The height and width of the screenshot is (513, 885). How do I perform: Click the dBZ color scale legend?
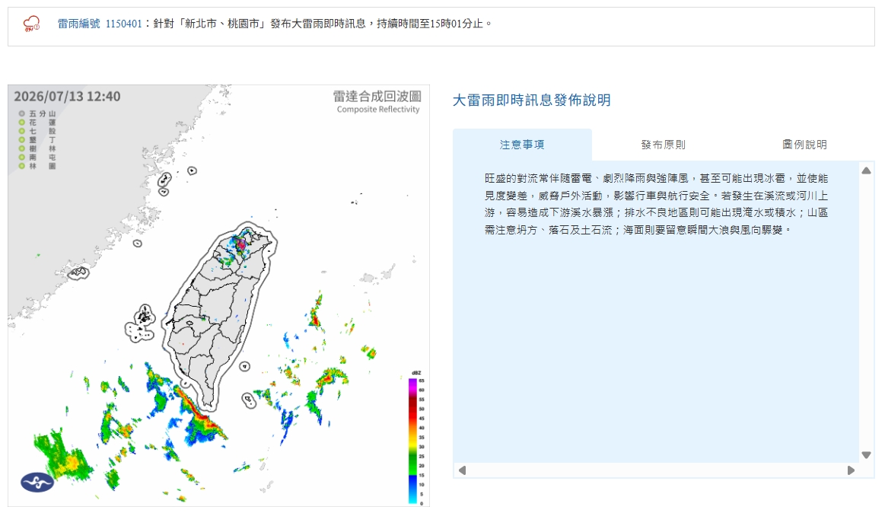pyautogui.click(x=416, y=438)
